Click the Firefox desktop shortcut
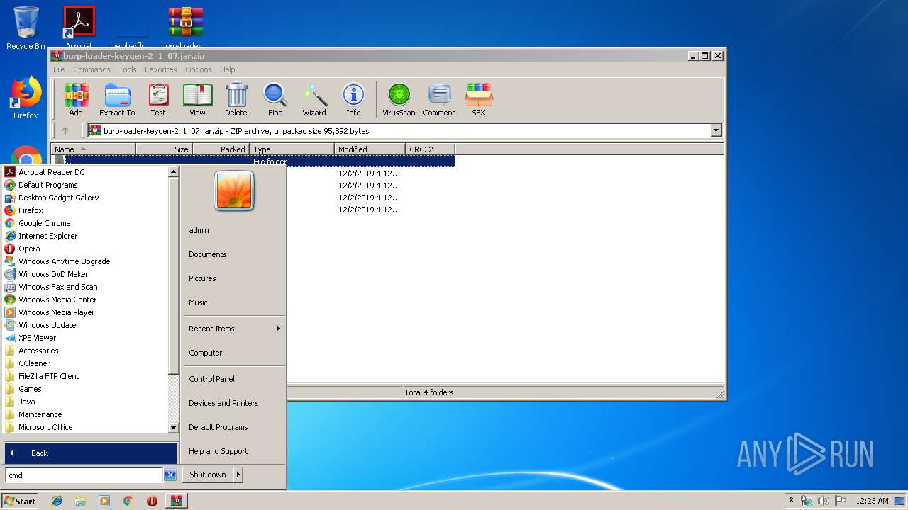This screenshot has width=908, height=510. 26,98
